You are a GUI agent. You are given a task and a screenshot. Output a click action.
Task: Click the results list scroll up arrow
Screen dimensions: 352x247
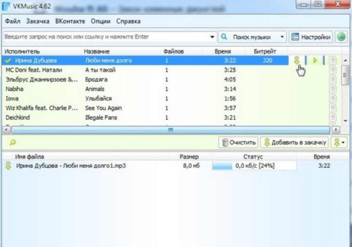coord(345,60)
